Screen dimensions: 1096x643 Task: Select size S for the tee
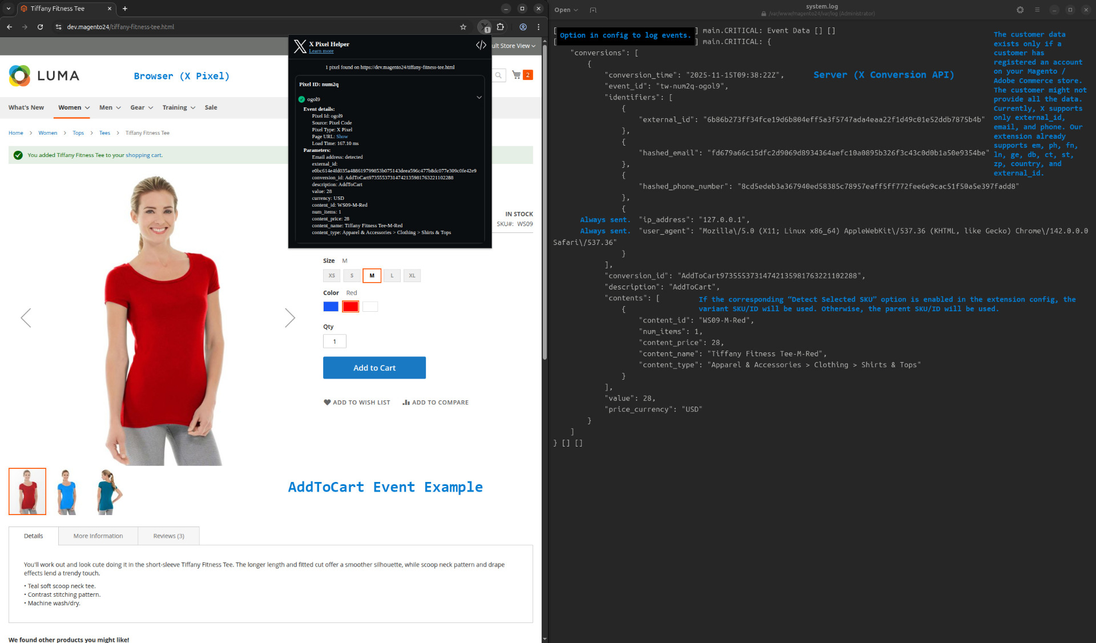pos(352,275)
